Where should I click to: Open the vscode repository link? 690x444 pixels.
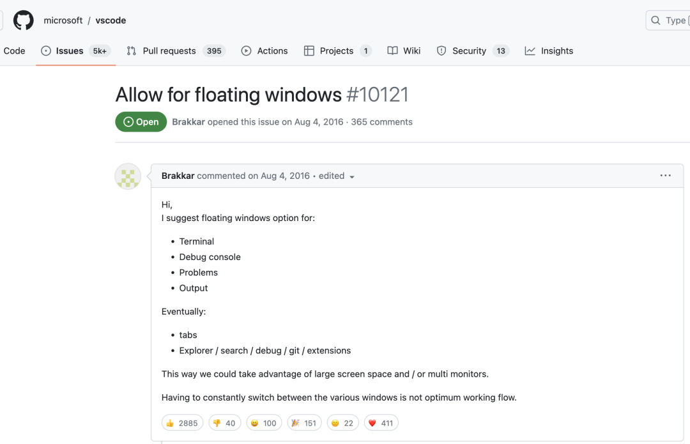point(111,20)
